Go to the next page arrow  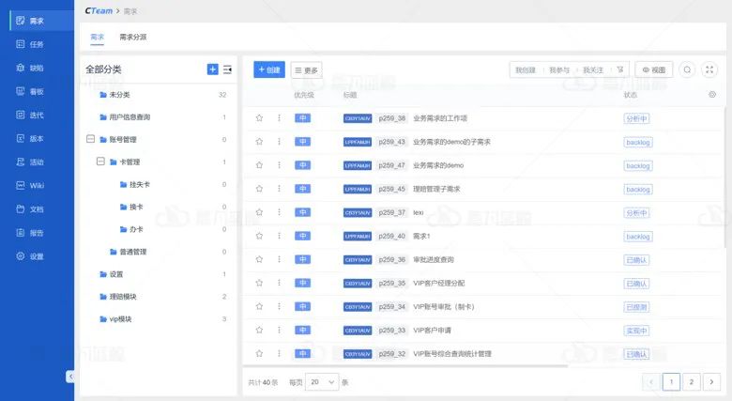coord(711,382)
